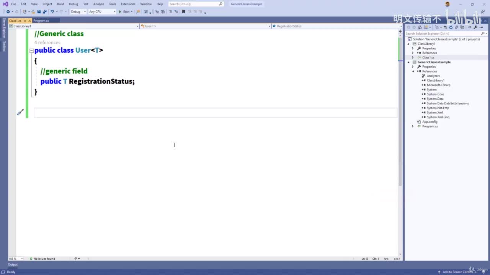This screenshot has width=490, height=275.
Task: Click Add to Source Control
Action: (457, 272)
